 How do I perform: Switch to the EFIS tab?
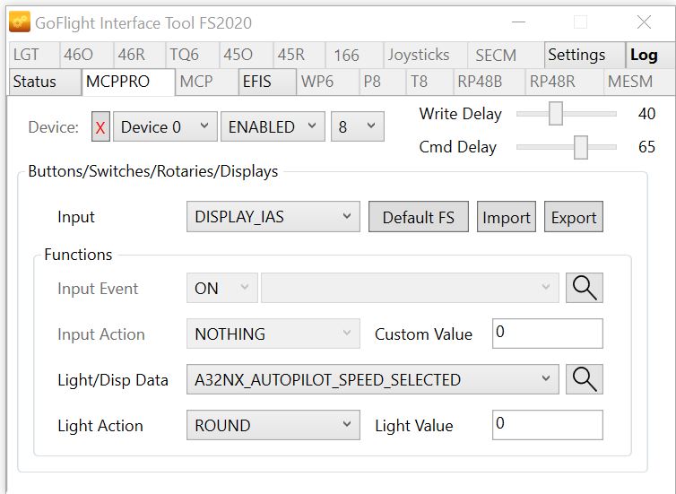[267, 82]
